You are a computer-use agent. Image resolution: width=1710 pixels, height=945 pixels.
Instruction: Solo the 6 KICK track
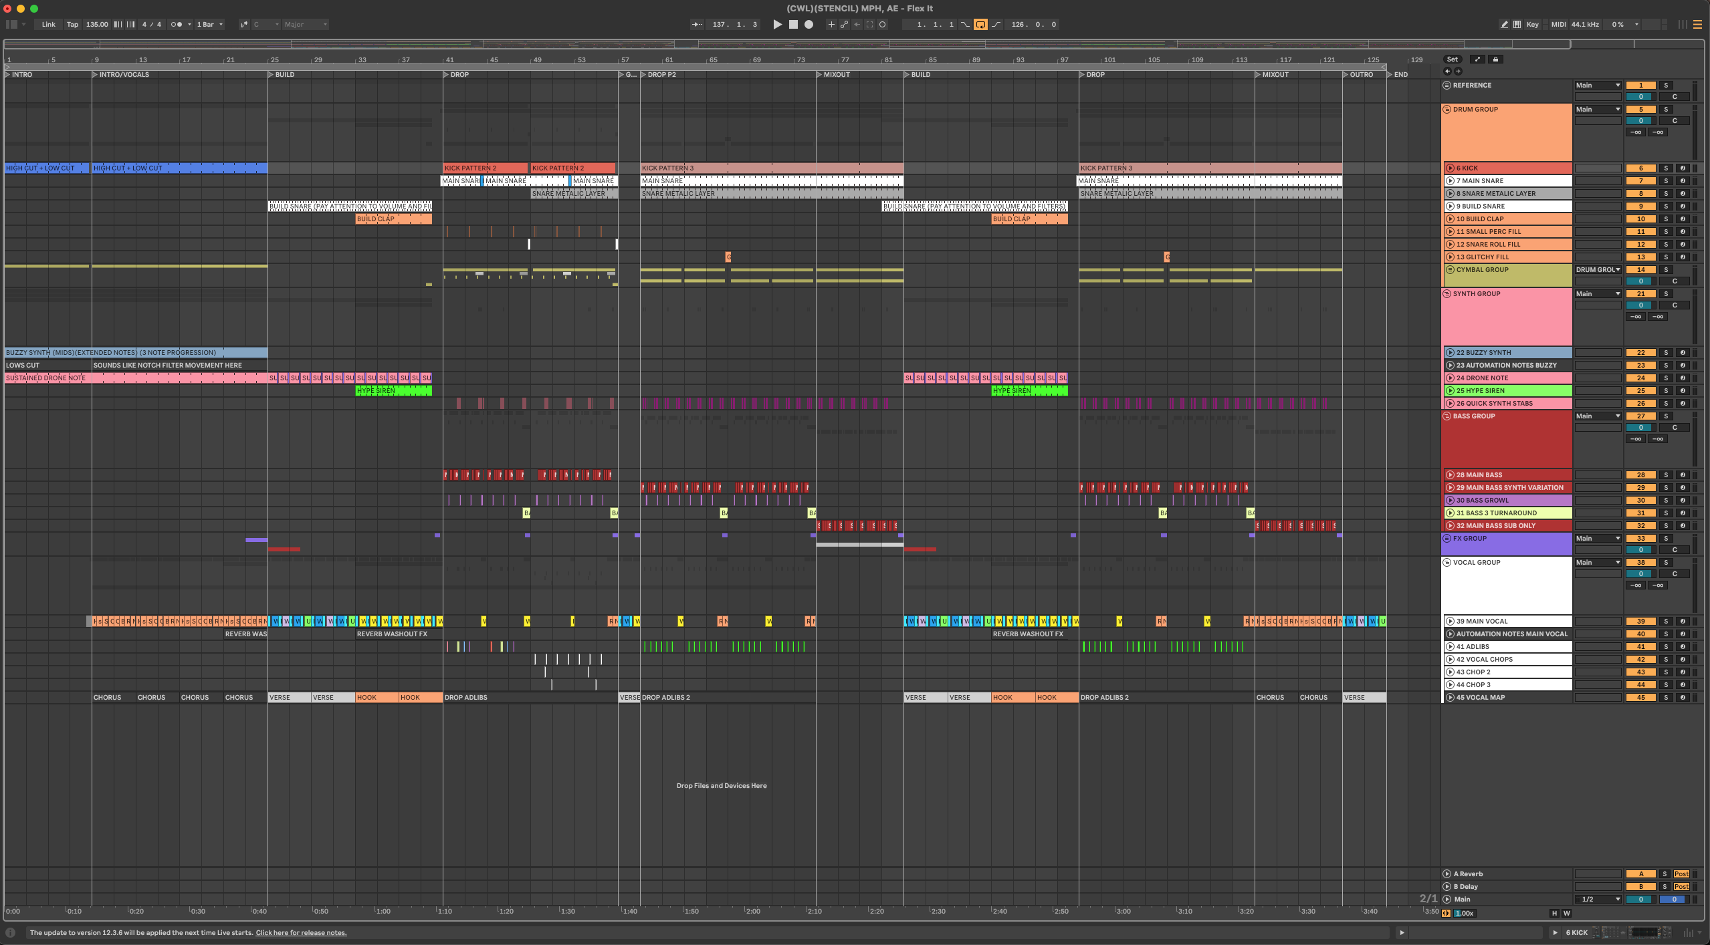(x=1666, y=168)
